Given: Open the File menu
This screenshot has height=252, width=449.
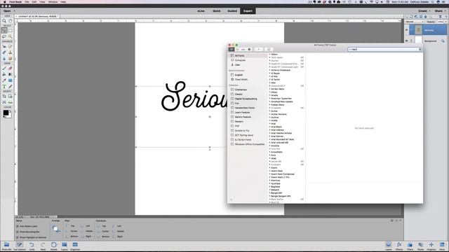Looking at the screenshot, I should point(27,2).
